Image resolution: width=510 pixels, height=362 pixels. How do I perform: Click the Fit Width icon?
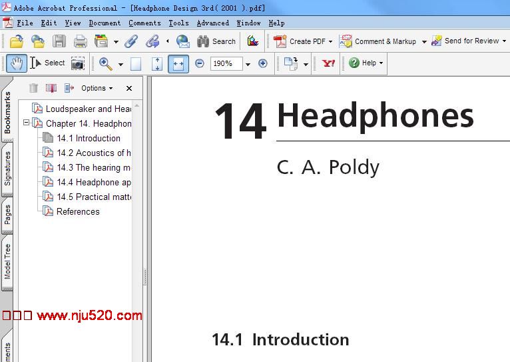[178, 63]
